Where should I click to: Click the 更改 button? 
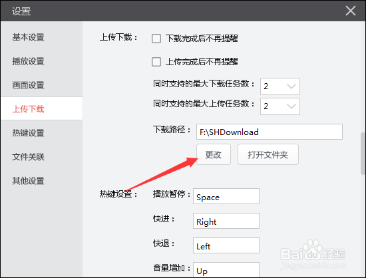click(214, 154)
